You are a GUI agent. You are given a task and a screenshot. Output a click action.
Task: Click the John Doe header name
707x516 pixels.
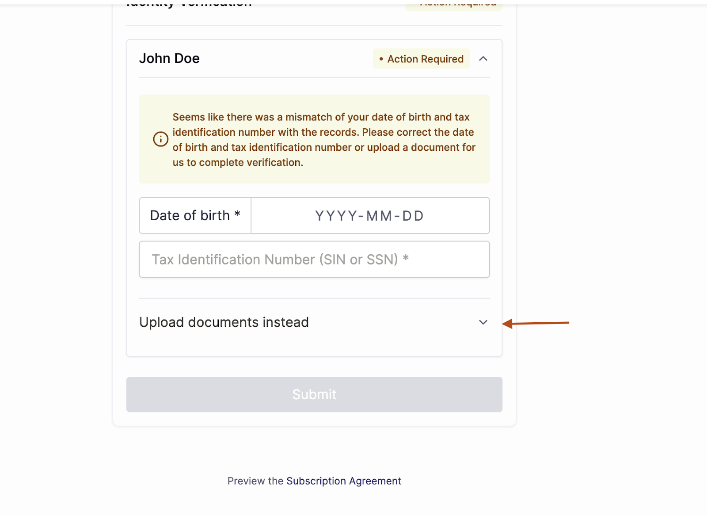pos(169,58)
